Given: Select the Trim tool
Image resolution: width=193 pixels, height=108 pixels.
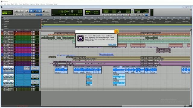Looking at the screenshot, I should 31,11.
